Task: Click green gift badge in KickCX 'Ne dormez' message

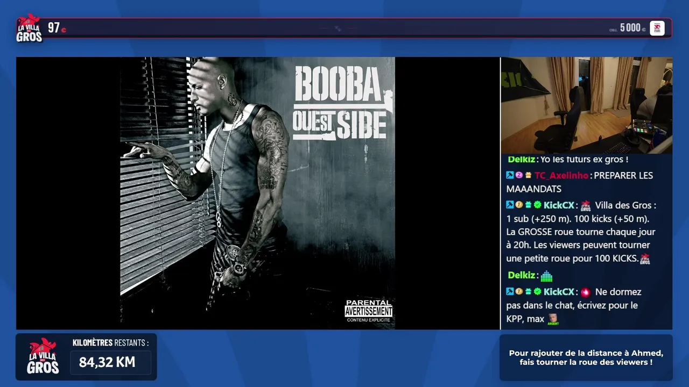Action: pos(528,291)
